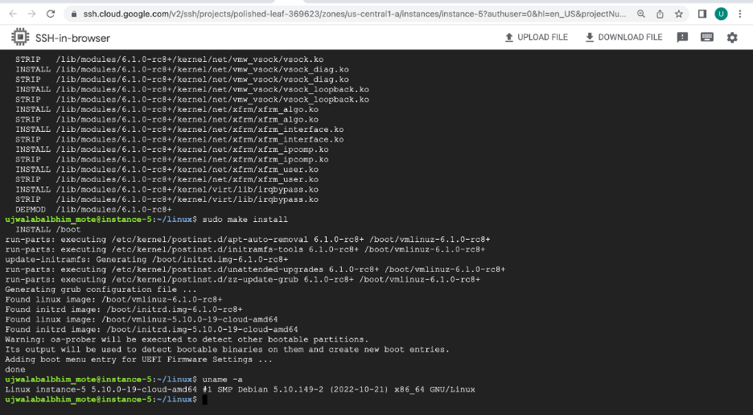753x415 pixels.
Task: Click 'Generating grub configuration file ...' line
Action: click(101, 290)
